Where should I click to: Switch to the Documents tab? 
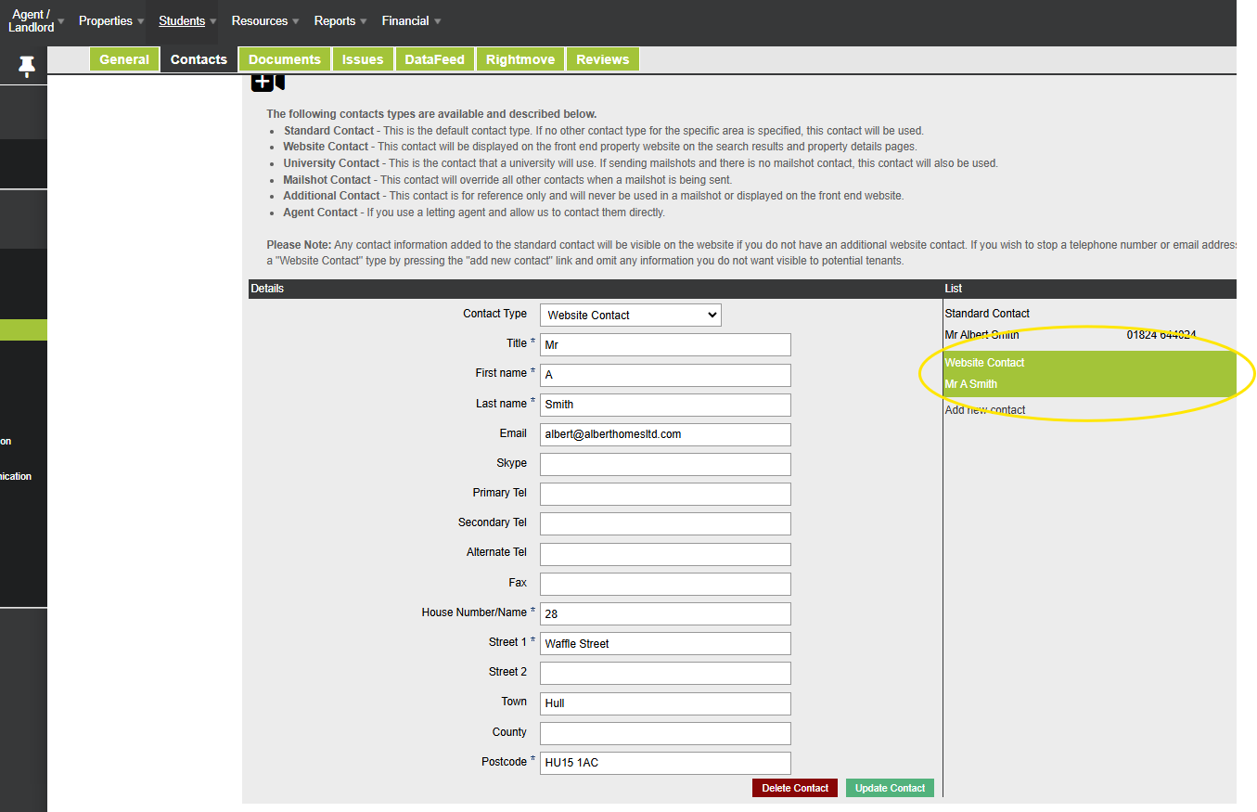285,59
